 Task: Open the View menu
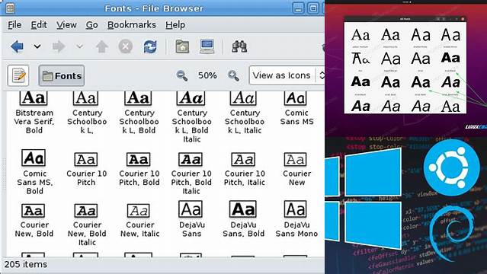[66, 25]
